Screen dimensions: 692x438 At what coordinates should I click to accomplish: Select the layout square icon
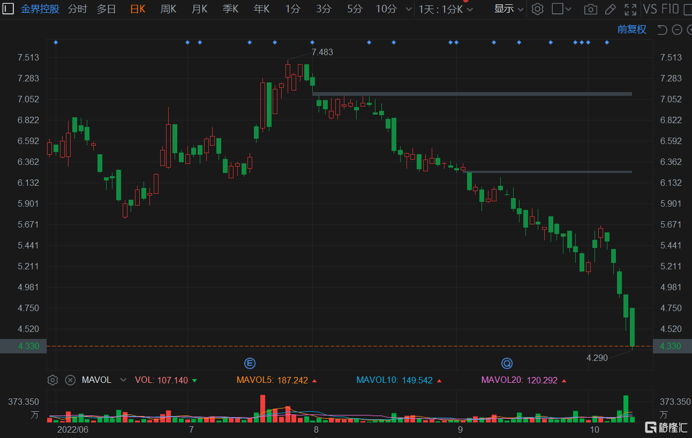pos(557,9)
